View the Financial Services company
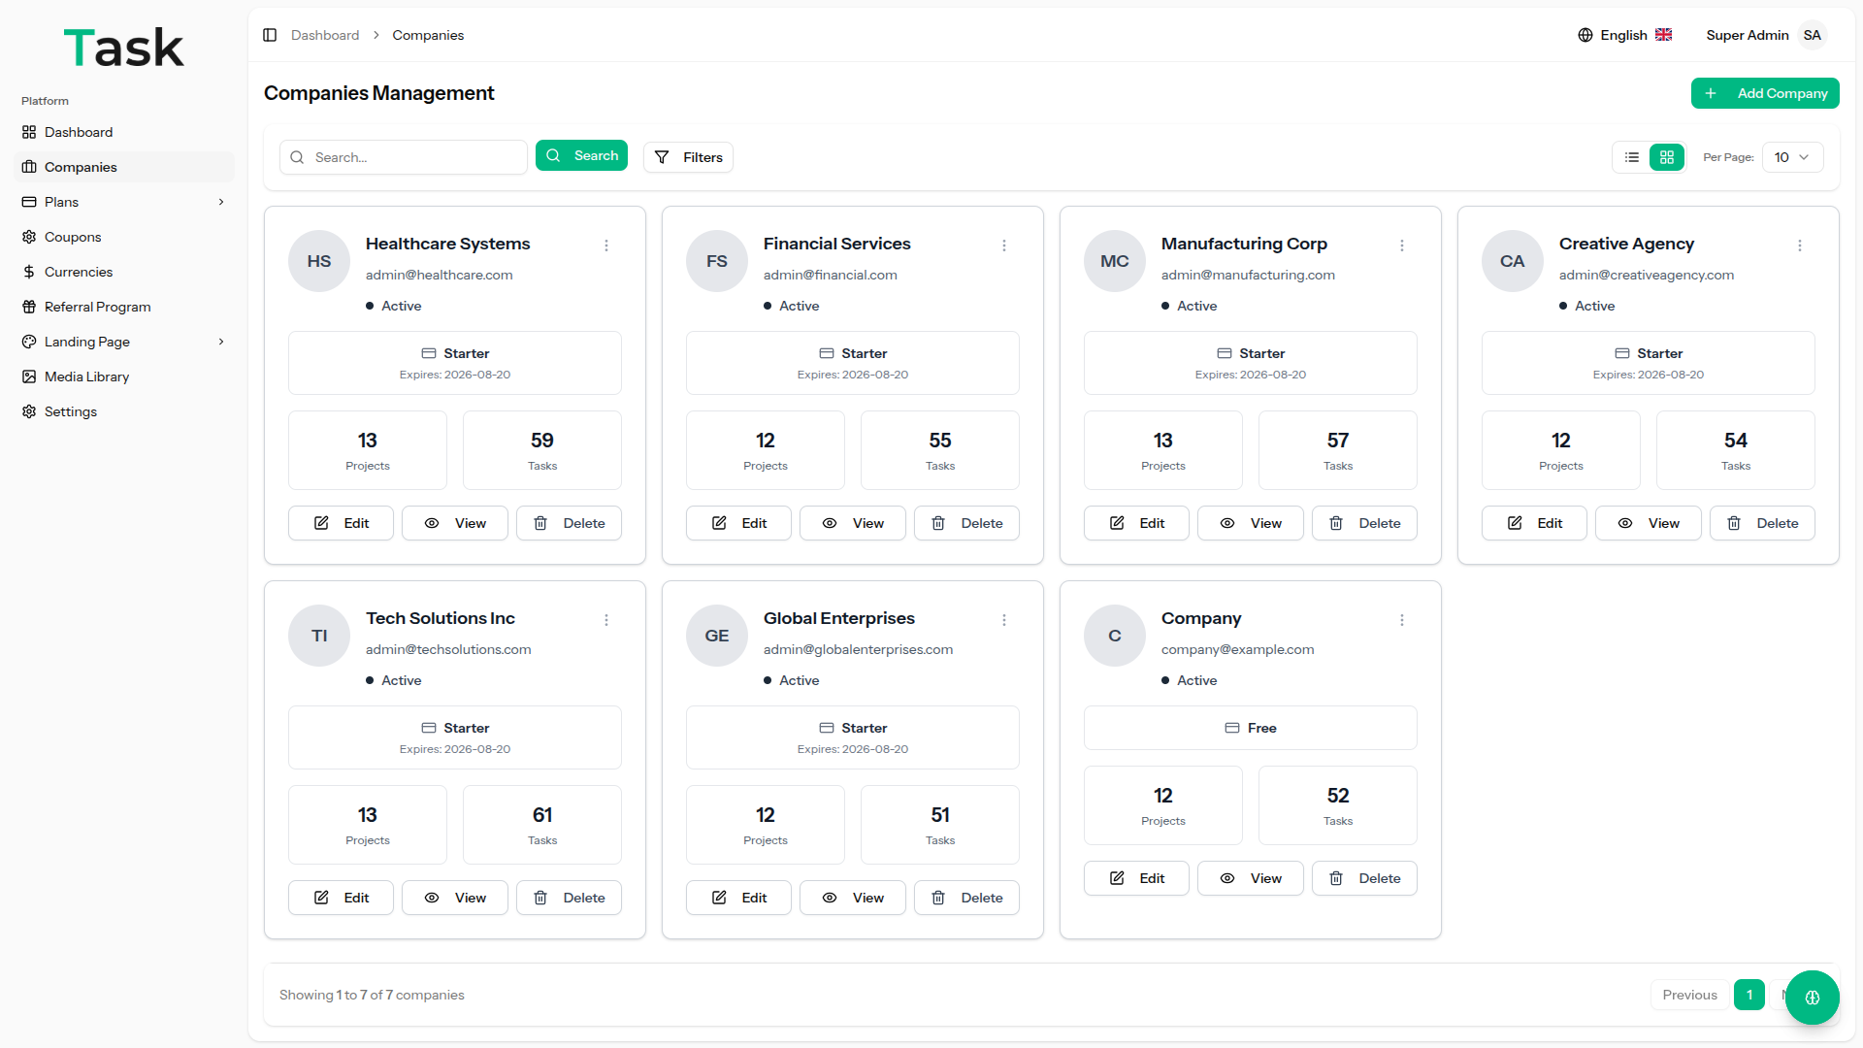 852,523
